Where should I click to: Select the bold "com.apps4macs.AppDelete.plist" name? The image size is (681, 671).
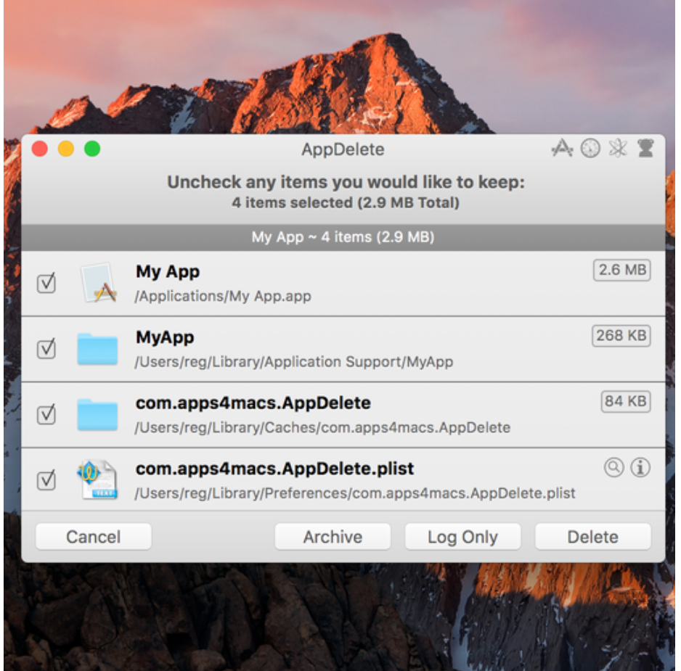pyautogui.click(x=274, y=469)
